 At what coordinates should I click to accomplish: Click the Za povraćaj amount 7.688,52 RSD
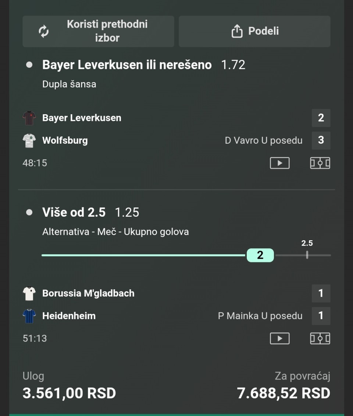click(284, 393)
